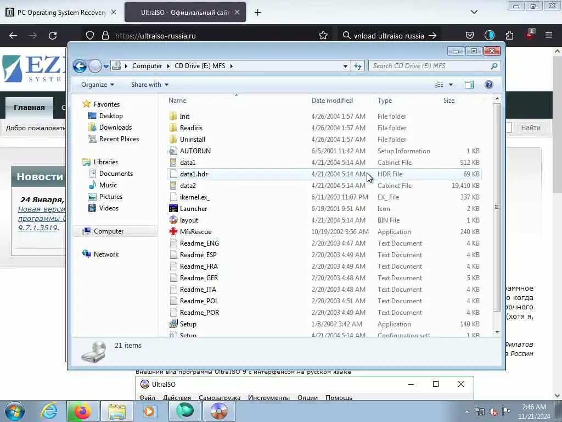The width and height of the screenshot is (562, 422).
Task: Expand the view options dropdown arrow
Action: pyautogui.click(x=451, y=85)
